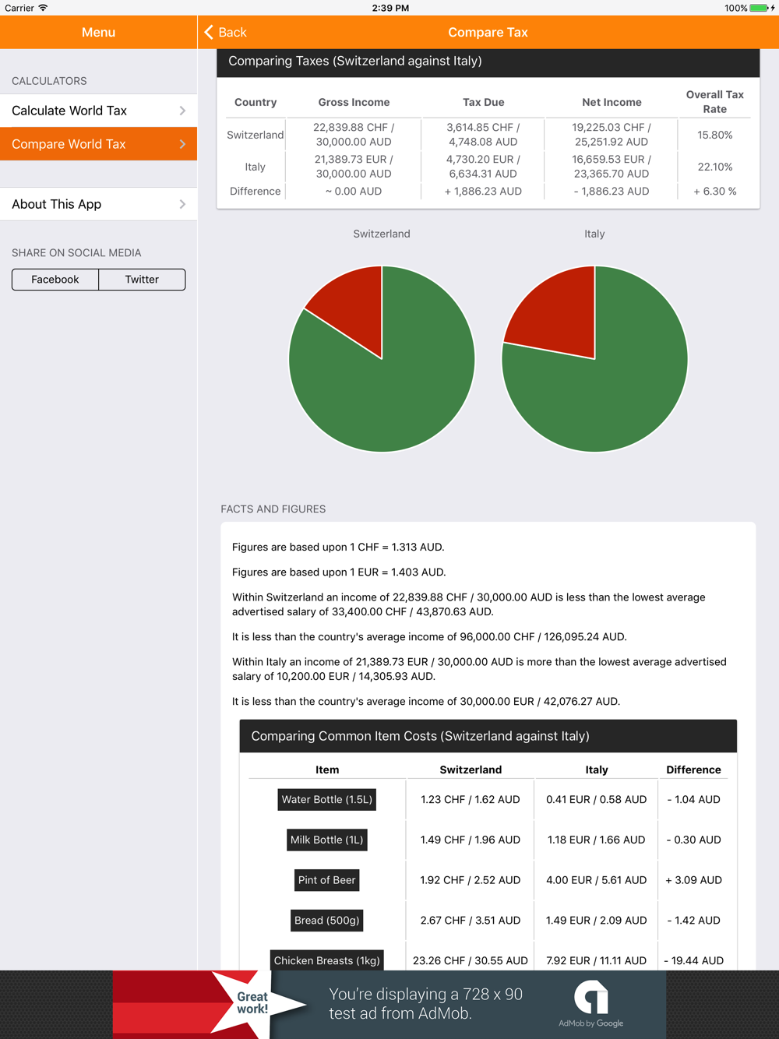Tap Gross Income column header
779x1039 pixels.
pos(354,102)
